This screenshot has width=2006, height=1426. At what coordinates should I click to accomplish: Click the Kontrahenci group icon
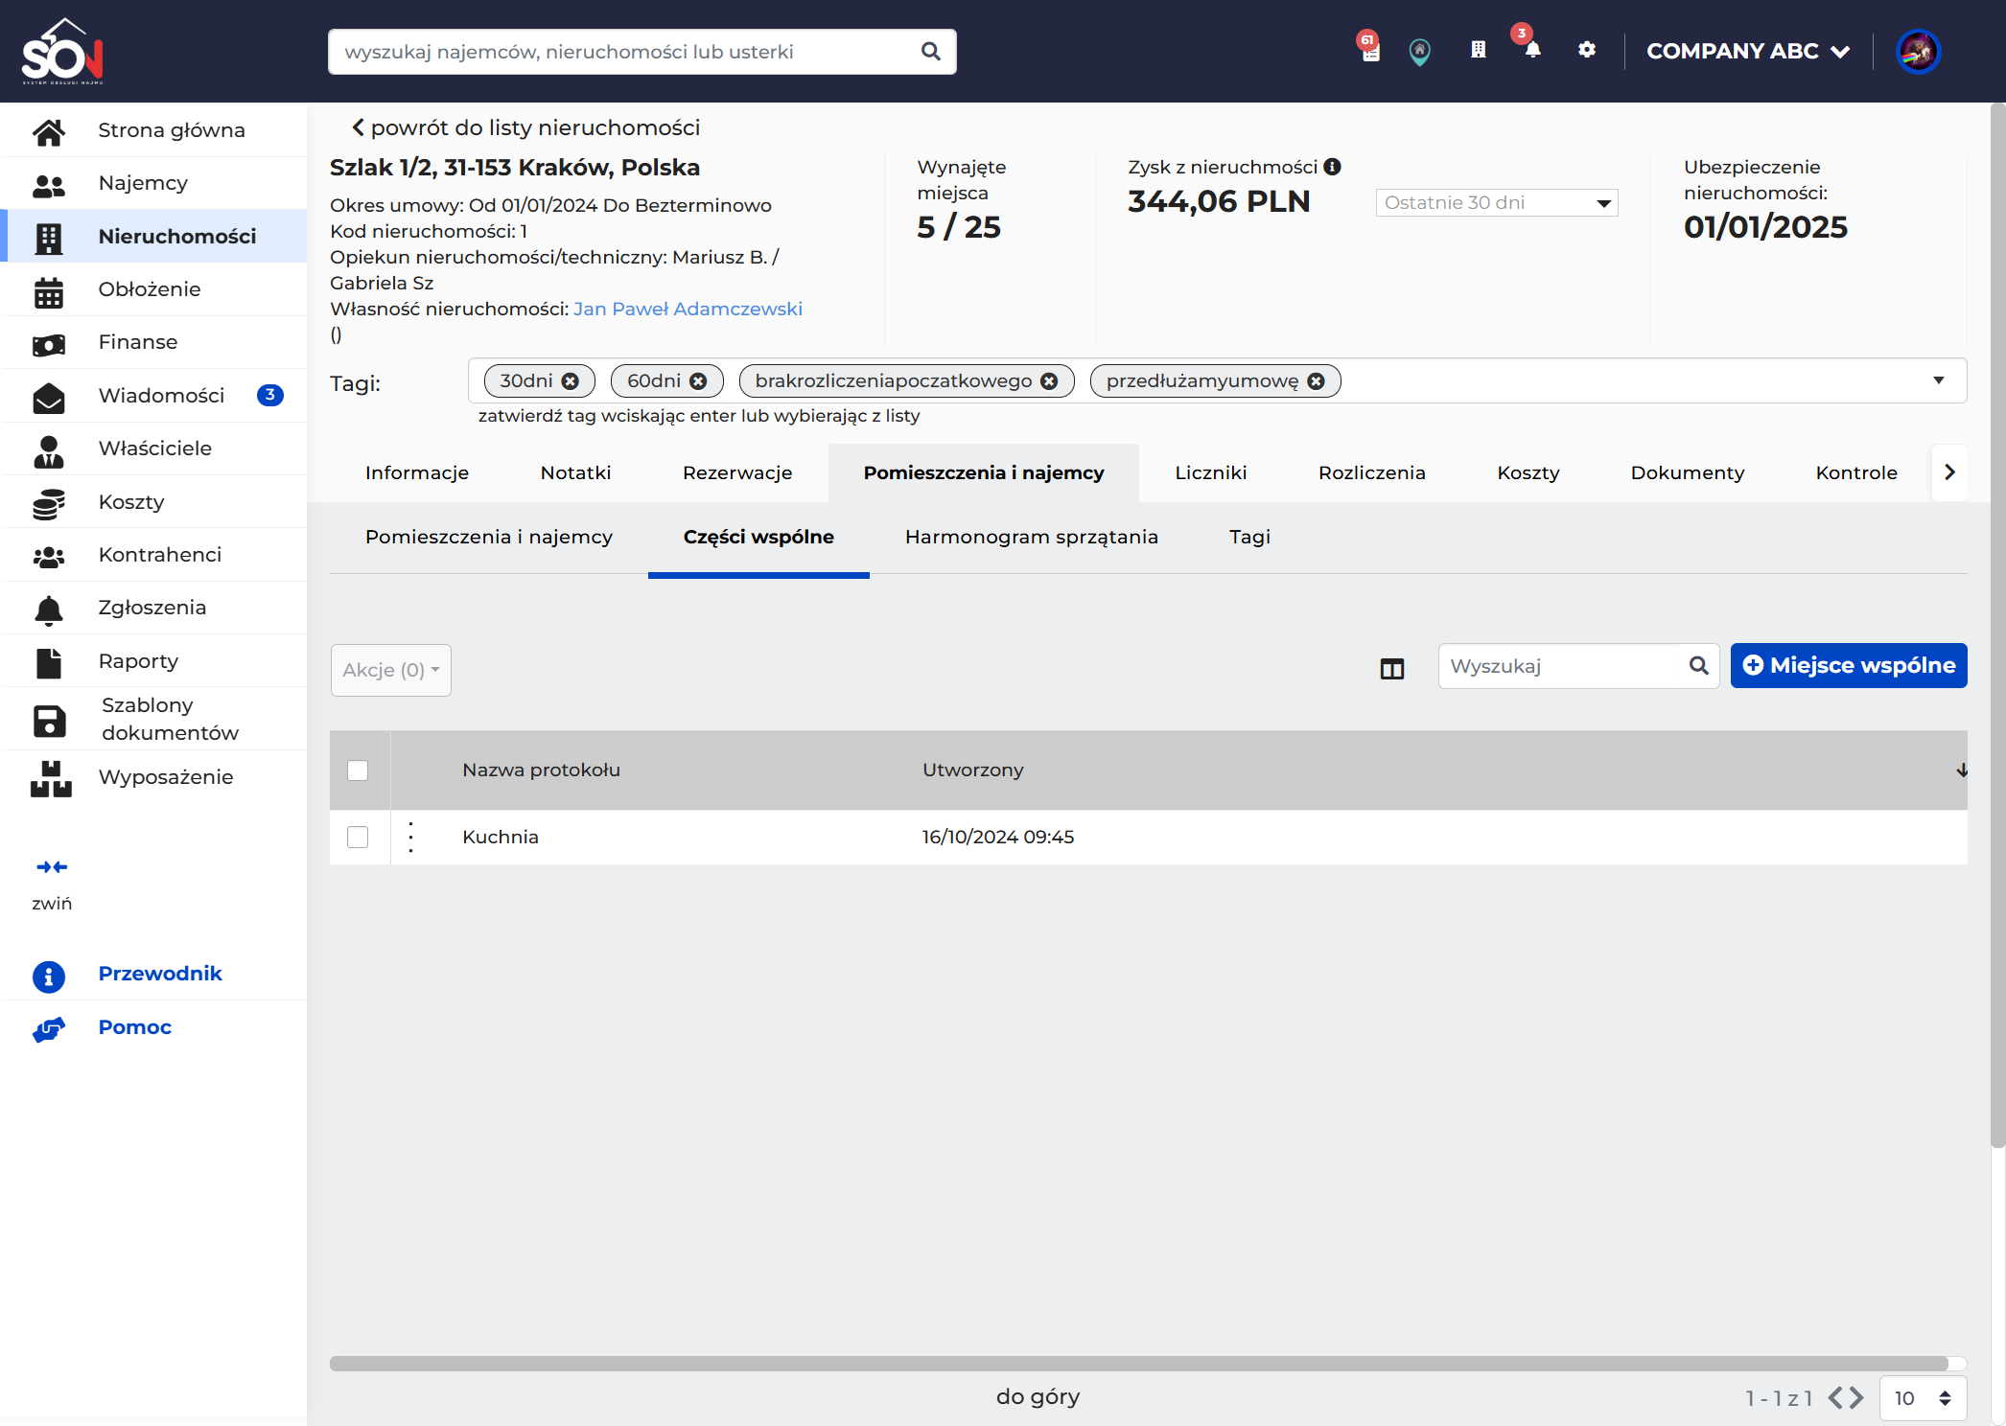tap(49, 556)
